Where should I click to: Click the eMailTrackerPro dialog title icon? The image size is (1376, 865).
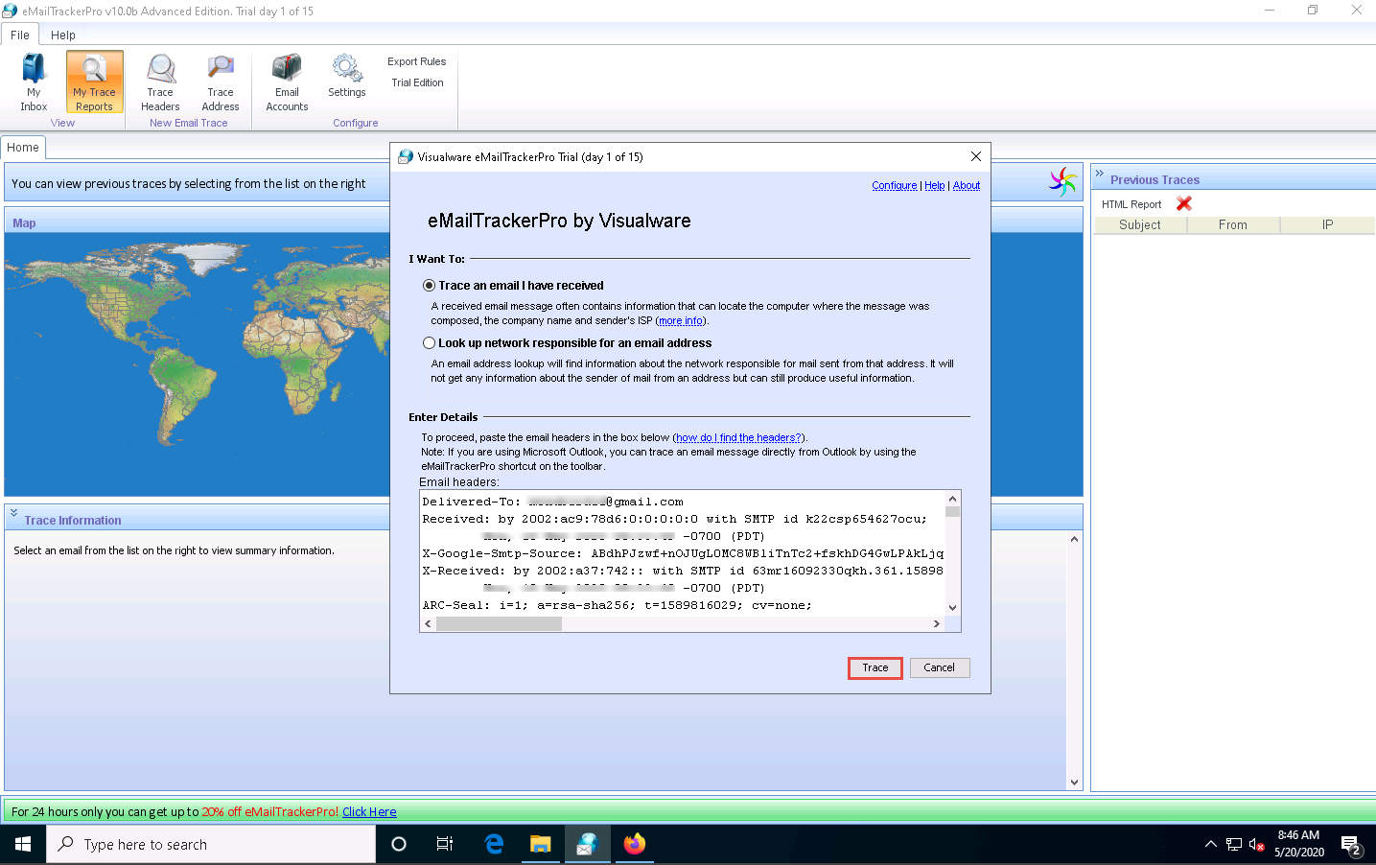[x=406, y=156]
